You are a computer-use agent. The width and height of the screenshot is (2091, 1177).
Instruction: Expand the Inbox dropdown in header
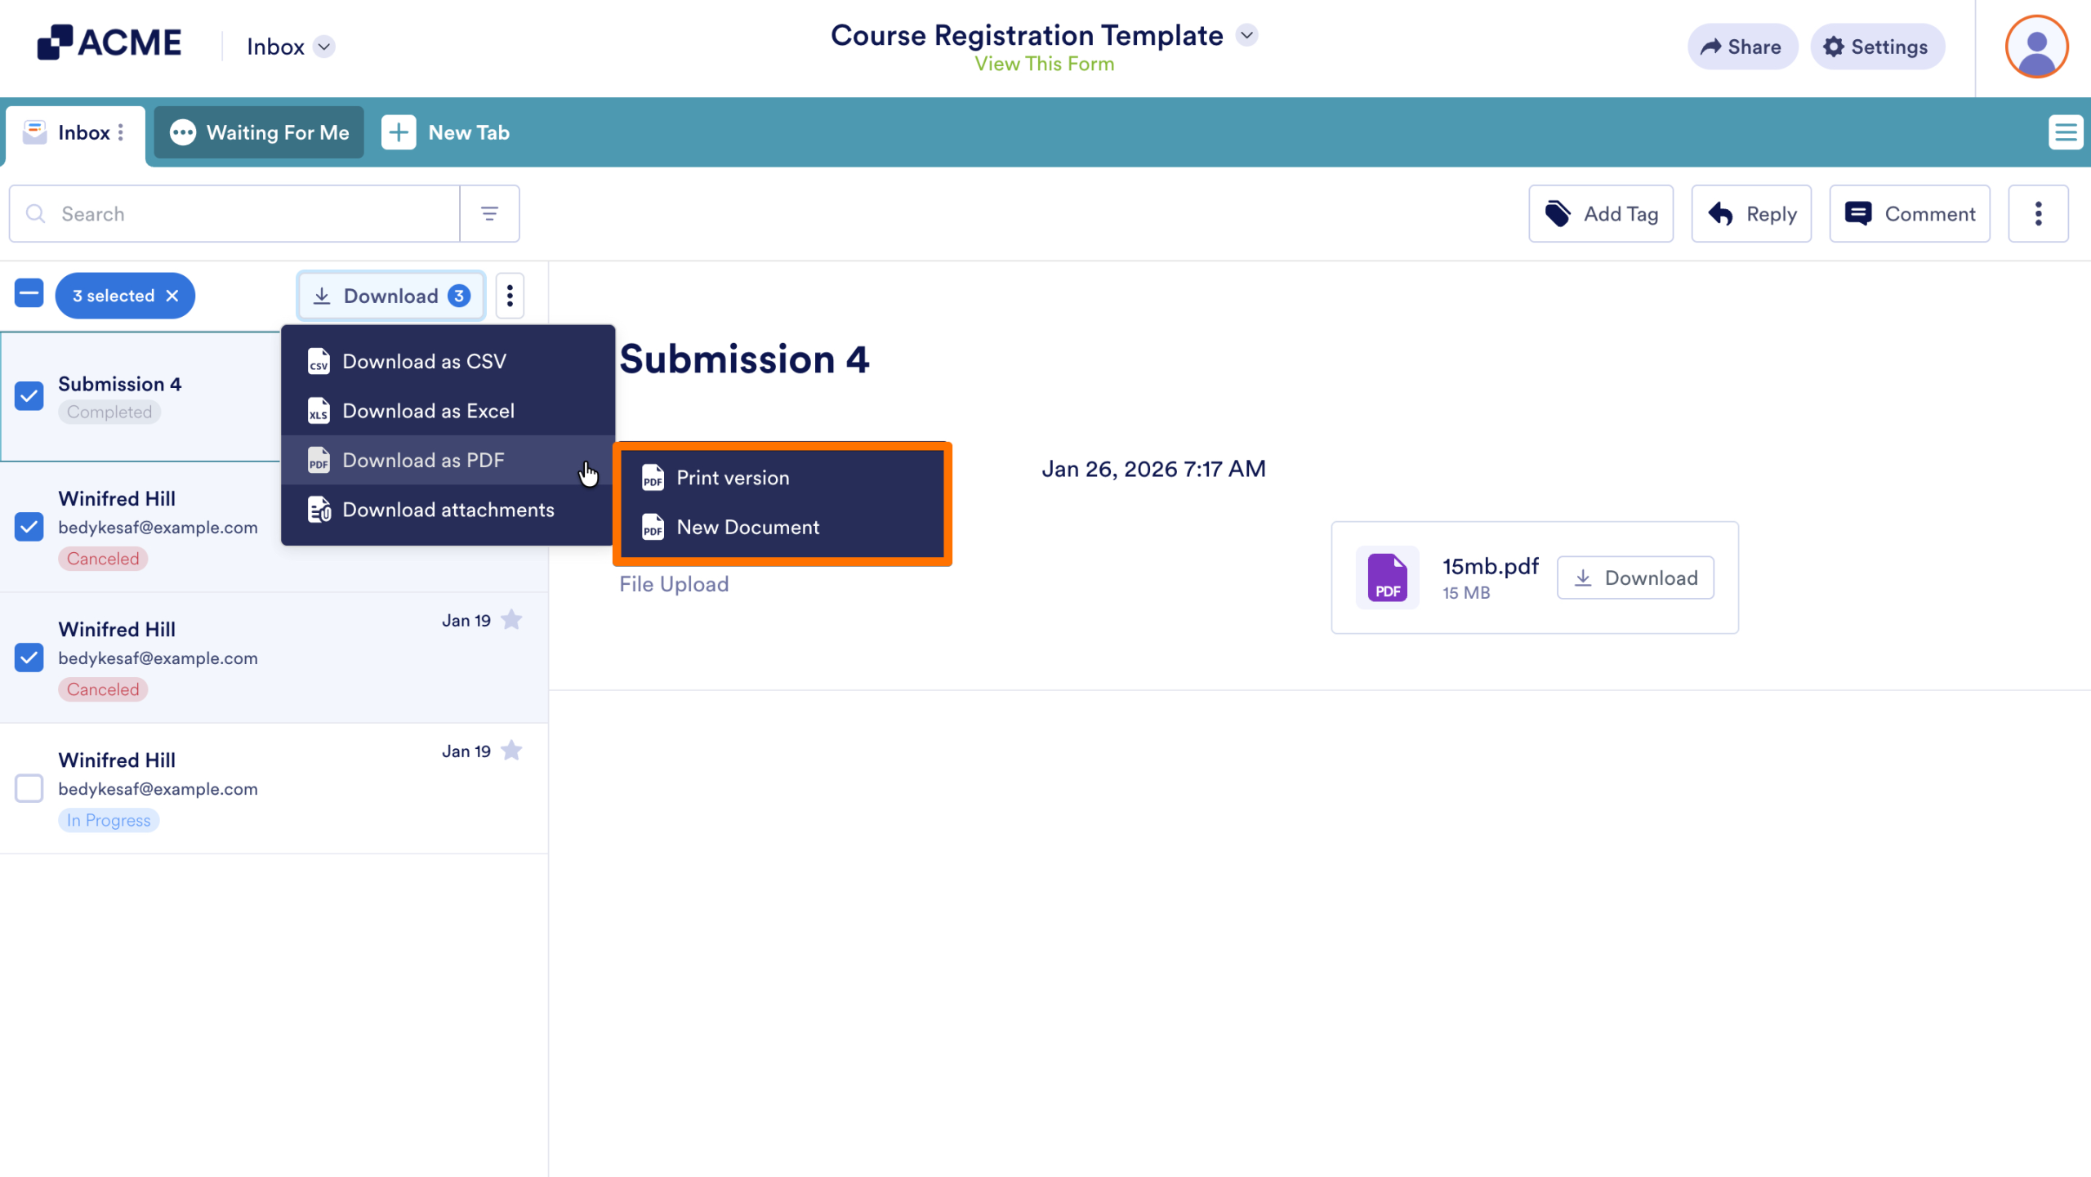click(x=324, y=47)
